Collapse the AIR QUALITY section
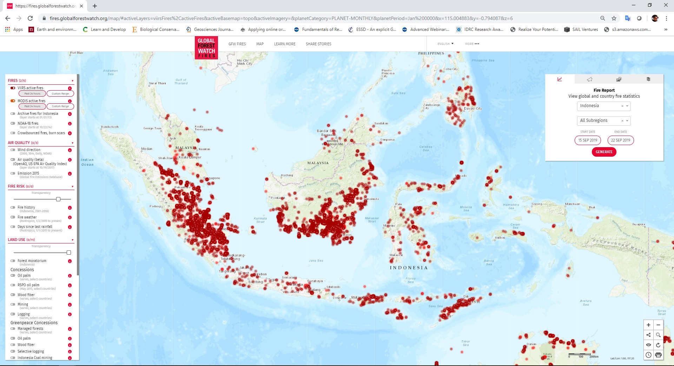Screen dimensions: 674x366 click(x=73, y=143)
